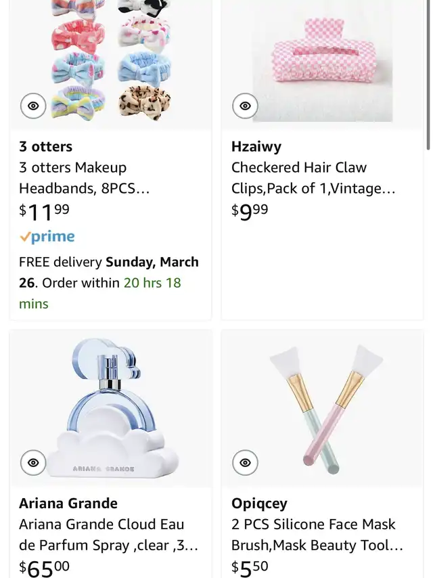This screenshot has height=578, width=433.
Task: Click the page scrollbar thumb
Action: (x=428, y=74)
